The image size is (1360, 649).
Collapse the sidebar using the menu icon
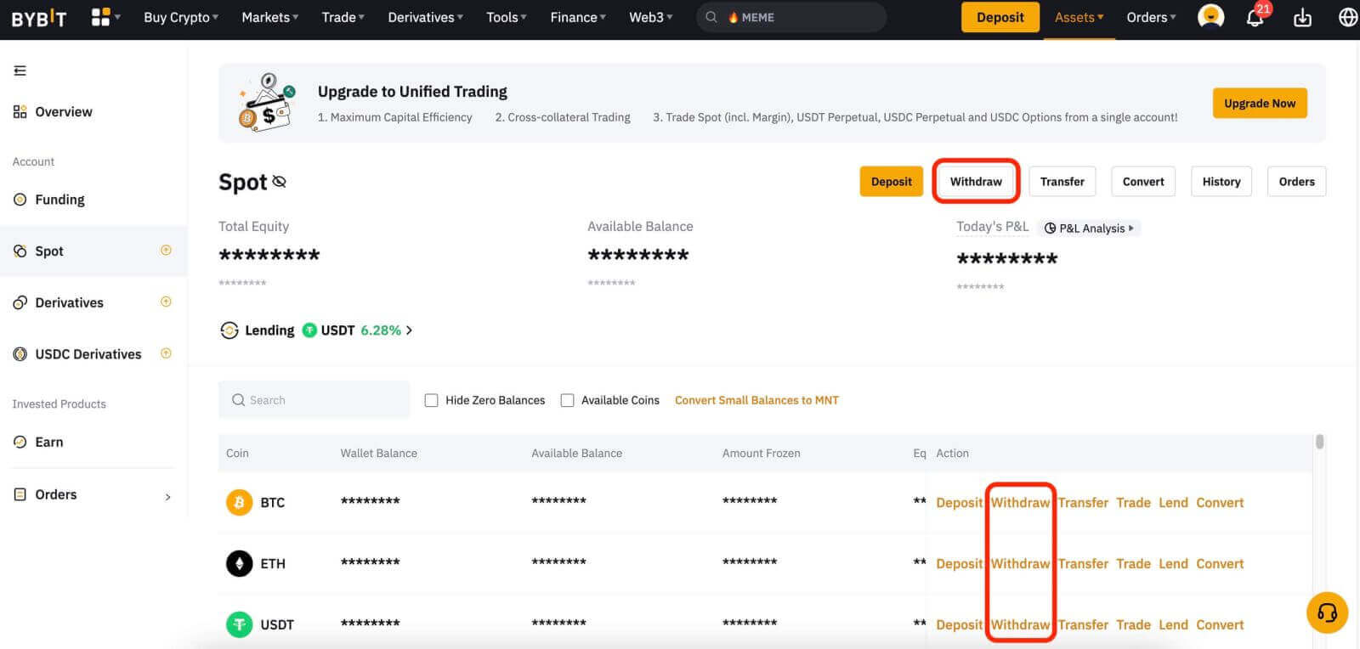click(20, 71)
